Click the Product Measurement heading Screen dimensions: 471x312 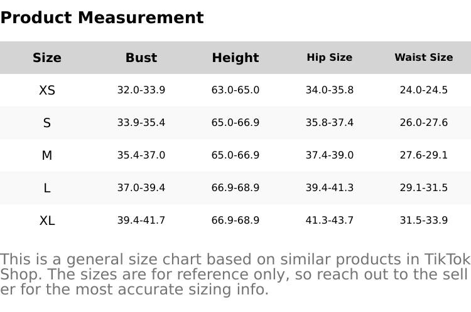[x=102, y=18]
